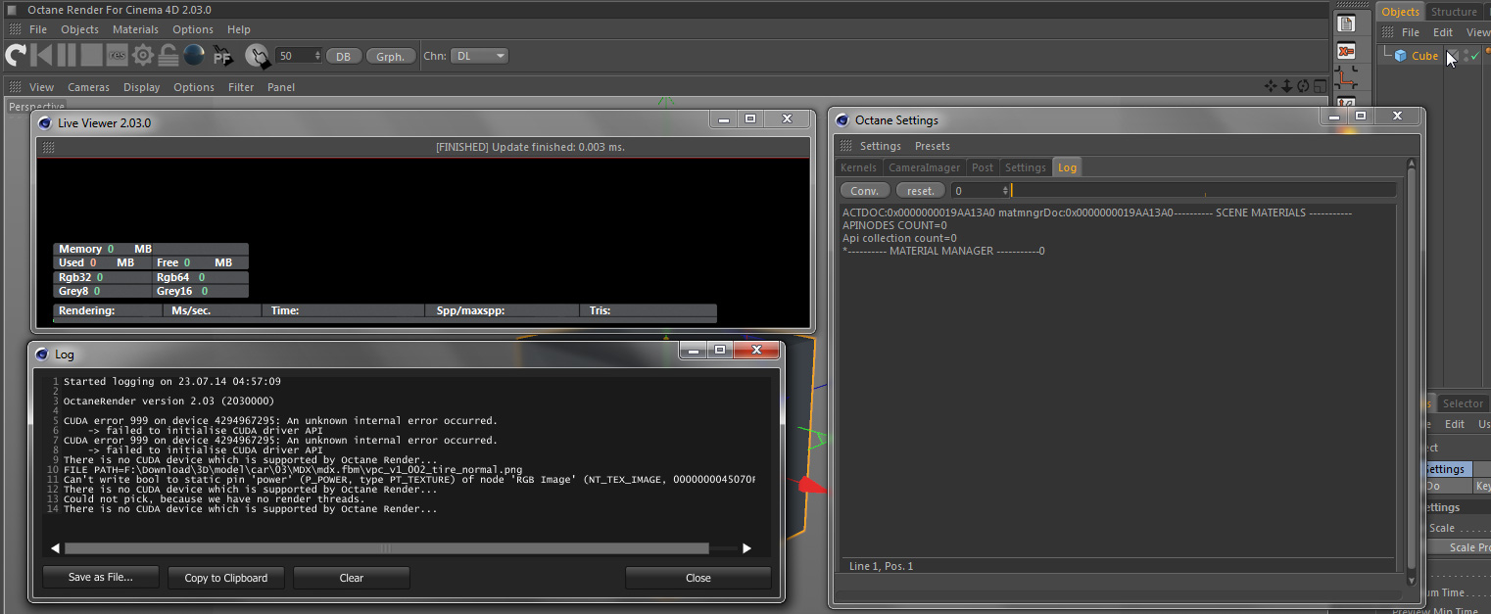Click the document page icon in side palette
This screenshot has width=1491, height=614.
click(1346, 24)
